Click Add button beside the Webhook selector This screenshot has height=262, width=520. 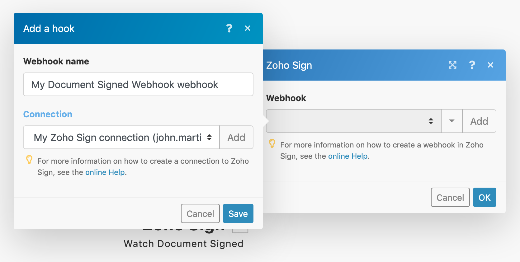(x=479, y=121)
